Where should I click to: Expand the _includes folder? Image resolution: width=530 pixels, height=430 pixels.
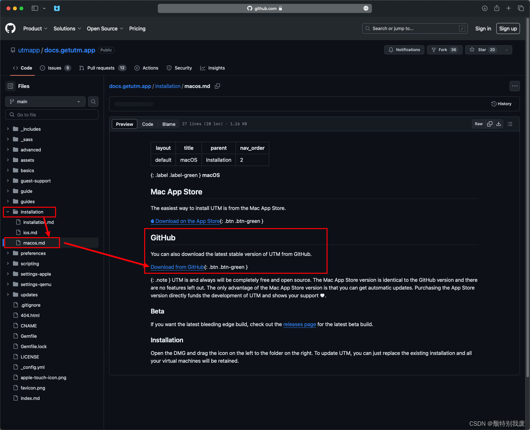click(8, 129)
